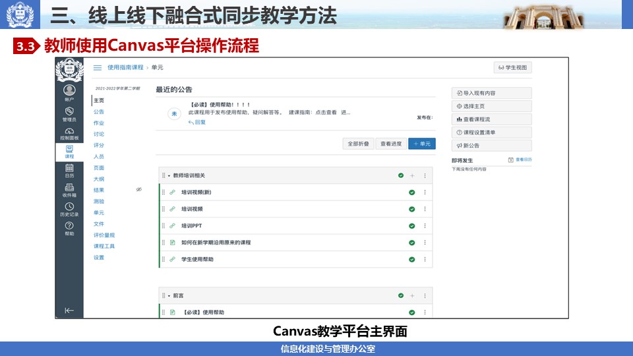Toggle publish status of 前言 module

pos(400,296)
